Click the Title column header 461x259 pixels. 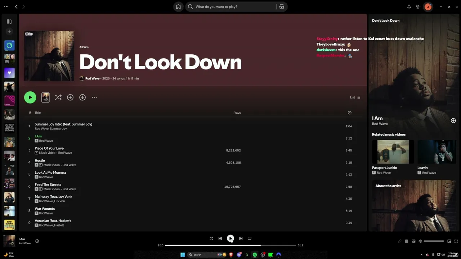[37, 113]
